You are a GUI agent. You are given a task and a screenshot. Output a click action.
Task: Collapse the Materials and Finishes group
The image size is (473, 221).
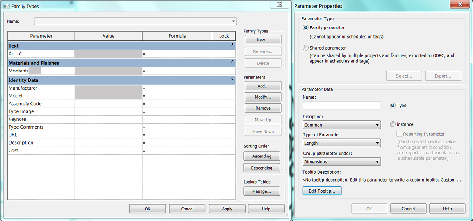[232, 63]
